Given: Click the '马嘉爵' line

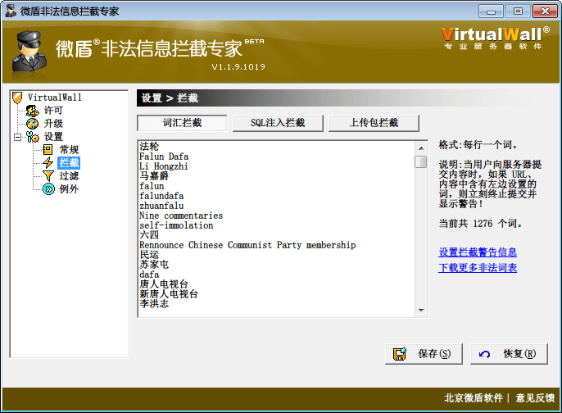Looking at the screenshot, I should (154, 176).
